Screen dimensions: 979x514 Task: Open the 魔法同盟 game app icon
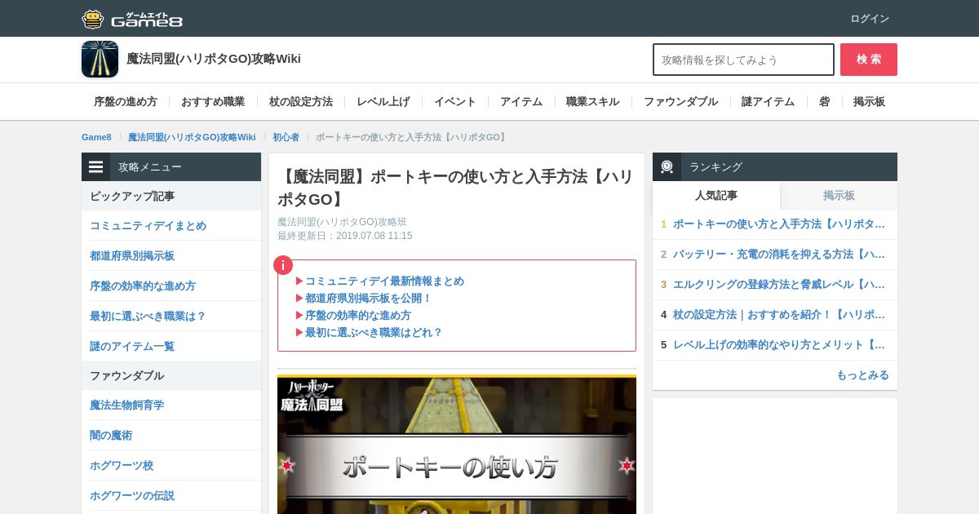click(x=100, y=60)
